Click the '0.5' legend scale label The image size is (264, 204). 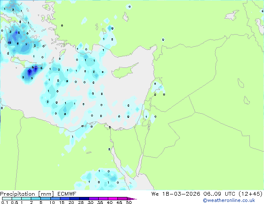15,202
